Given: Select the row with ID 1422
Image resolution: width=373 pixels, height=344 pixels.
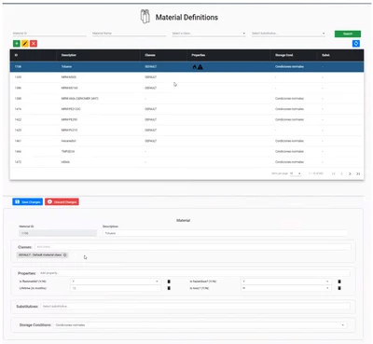Looking at the screenshot, I should 186,119.
